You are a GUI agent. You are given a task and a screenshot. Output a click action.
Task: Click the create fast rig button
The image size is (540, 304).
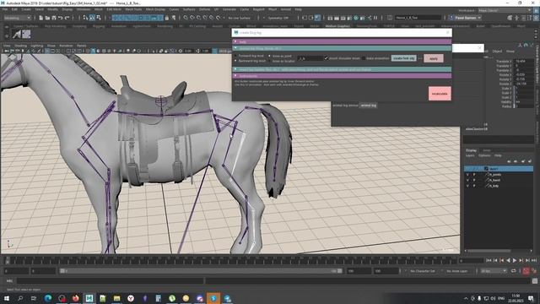403,58
